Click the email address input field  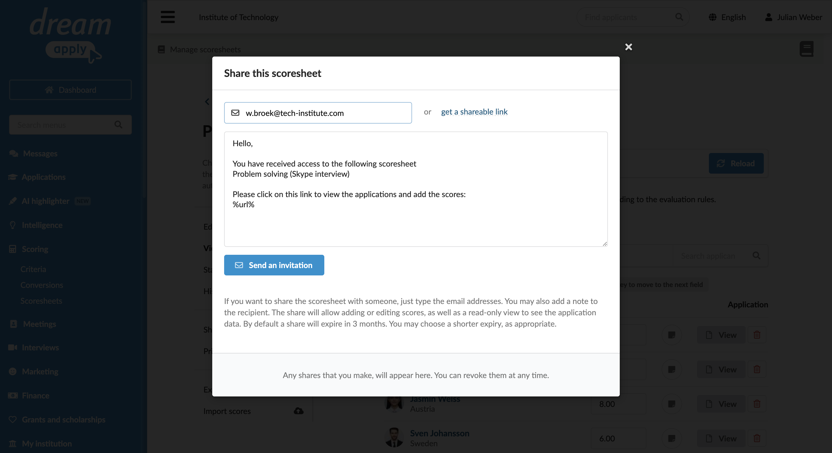(x=318, y=113)
